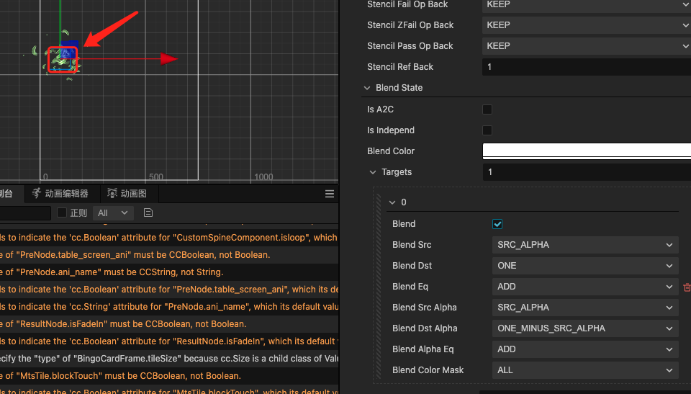
Task: Click the Stencil Ref Back input field
Action: 586,67
